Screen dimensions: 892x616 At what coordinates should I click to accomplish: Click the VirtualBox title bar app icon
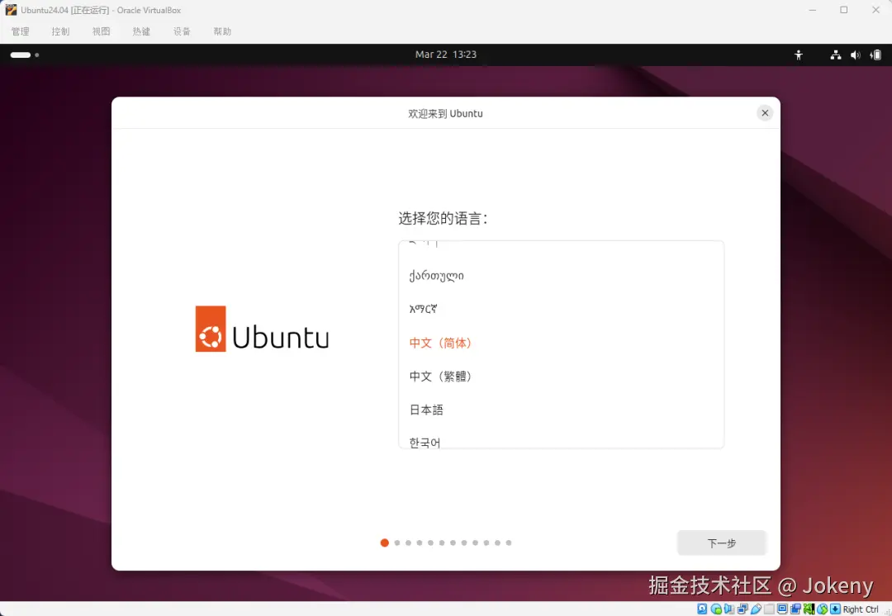[11, 10]
